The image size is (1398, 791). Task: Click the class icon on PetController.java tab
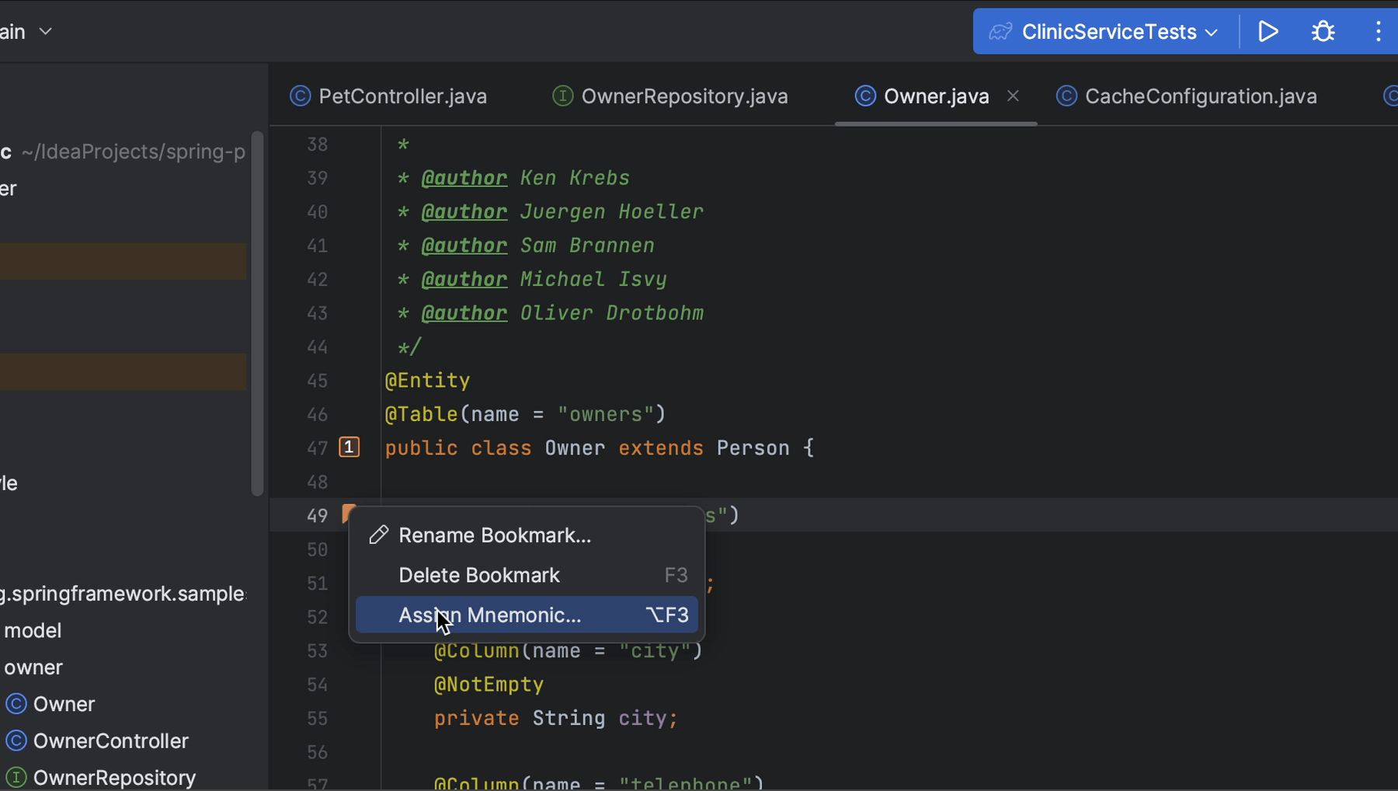pyautogui.click(x=300, y=96)
